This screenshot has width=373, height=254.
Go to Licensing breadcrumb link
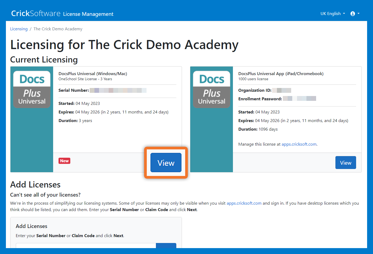[x=19, y=29]
